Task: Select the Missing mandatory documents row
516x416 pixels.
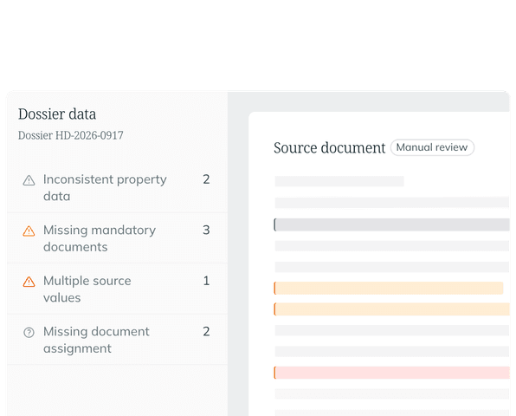Action: pos(117,238)
